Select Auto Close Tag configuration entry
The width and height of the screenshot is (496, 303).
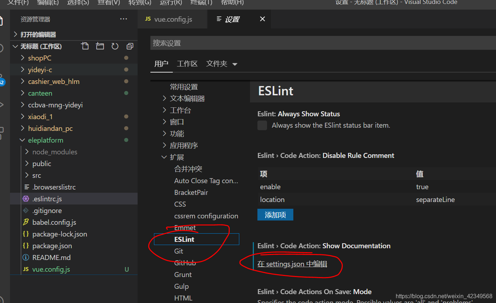pyautogui.click(x=206, y=181)
